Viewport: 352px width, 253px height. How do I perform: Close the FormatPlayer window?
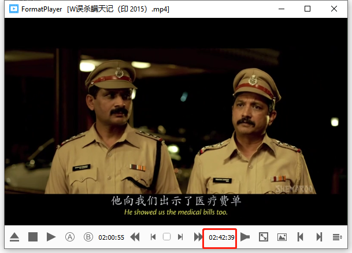pos(334,9)
